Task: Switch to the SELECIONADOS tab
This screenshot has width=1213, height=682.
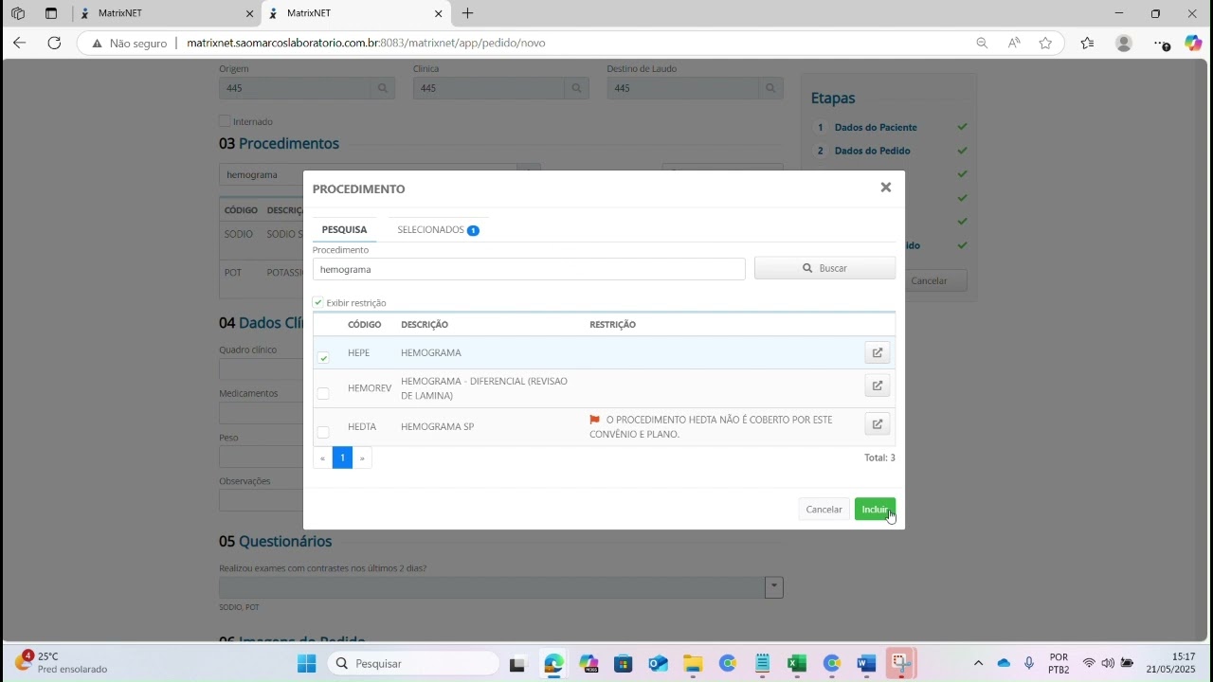Action: (x=438, y=230)
